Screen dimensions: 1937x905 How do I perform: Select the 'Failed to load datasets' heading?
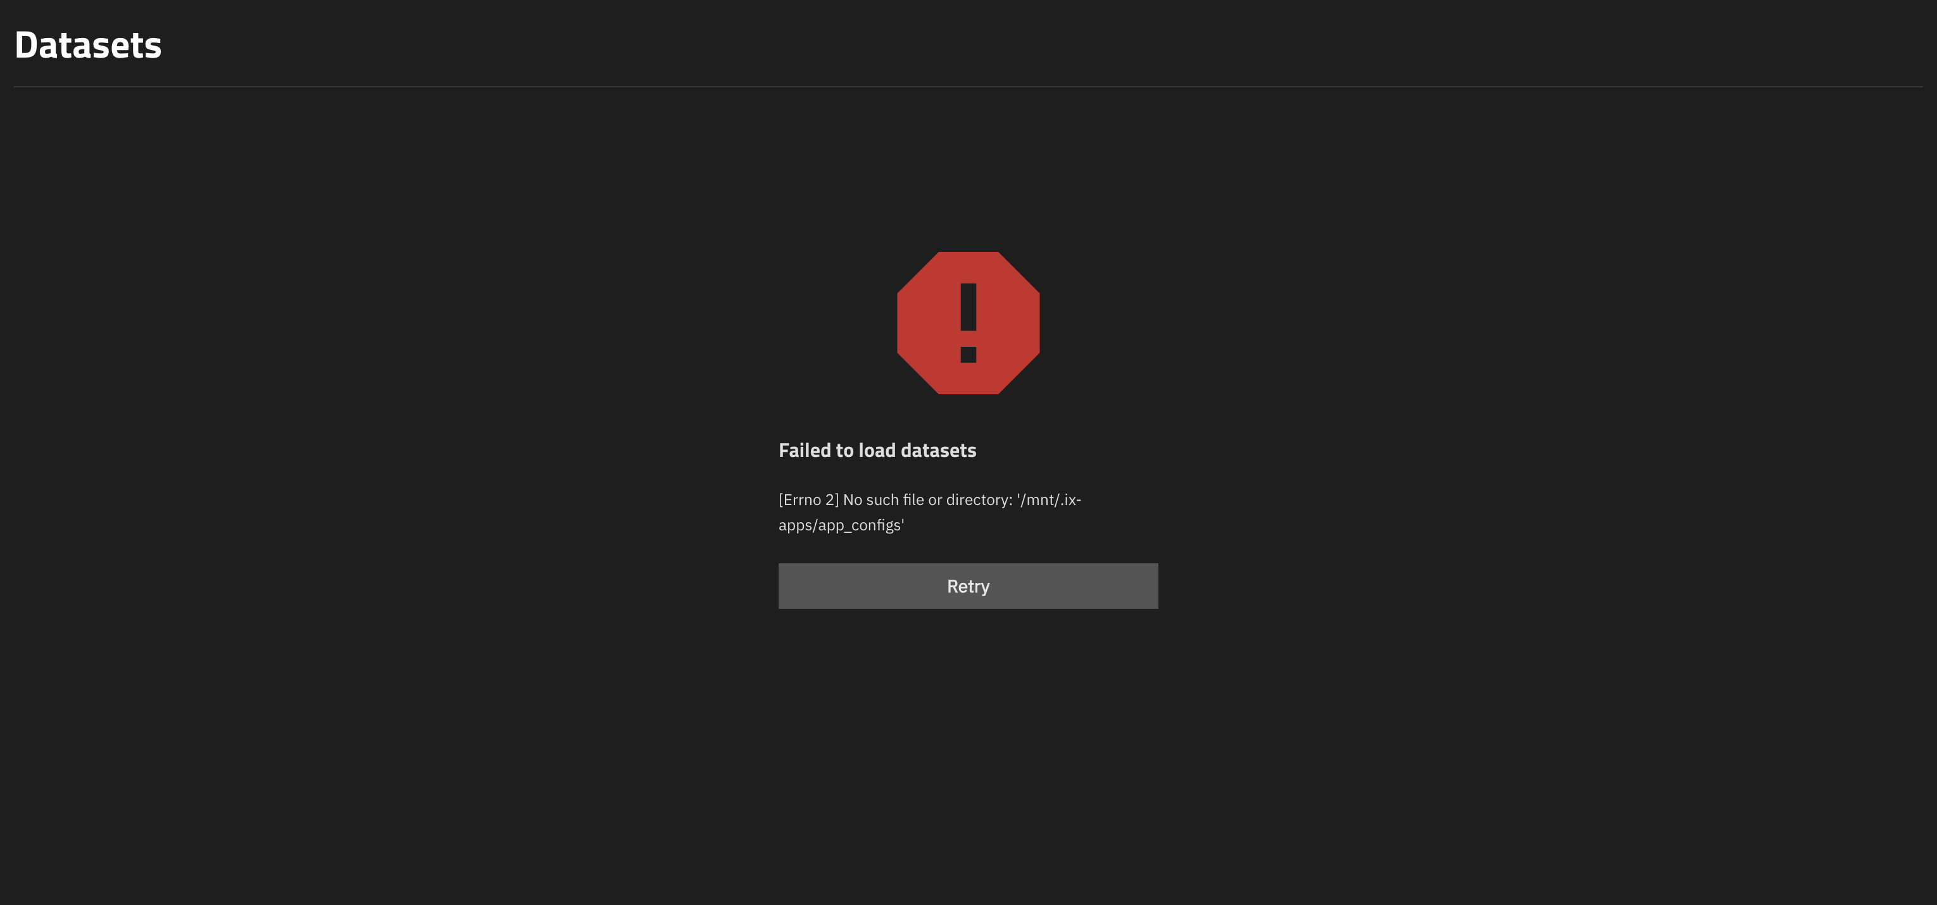pos(877,450)
